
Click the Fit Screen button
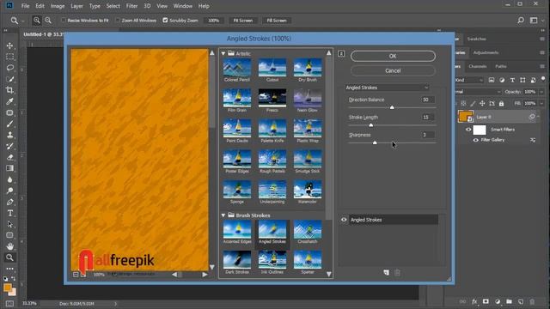click(242, 21)
